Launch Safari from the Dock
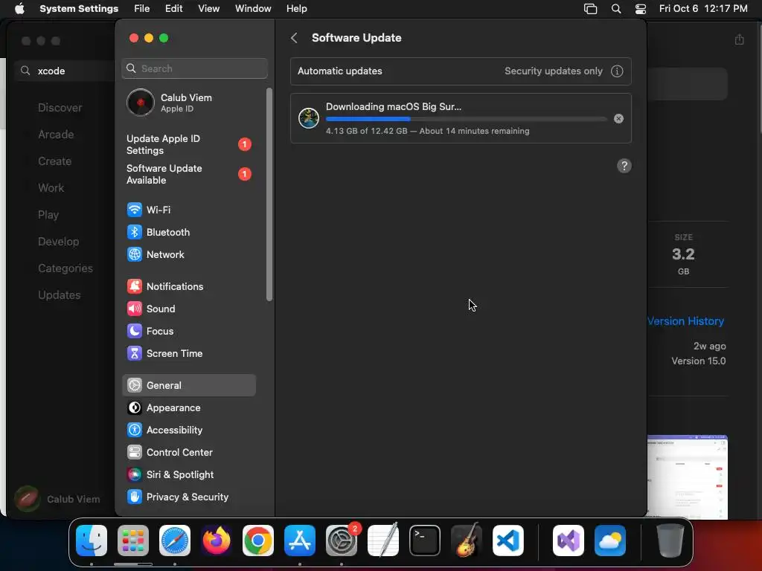 (x=175, y=541)
